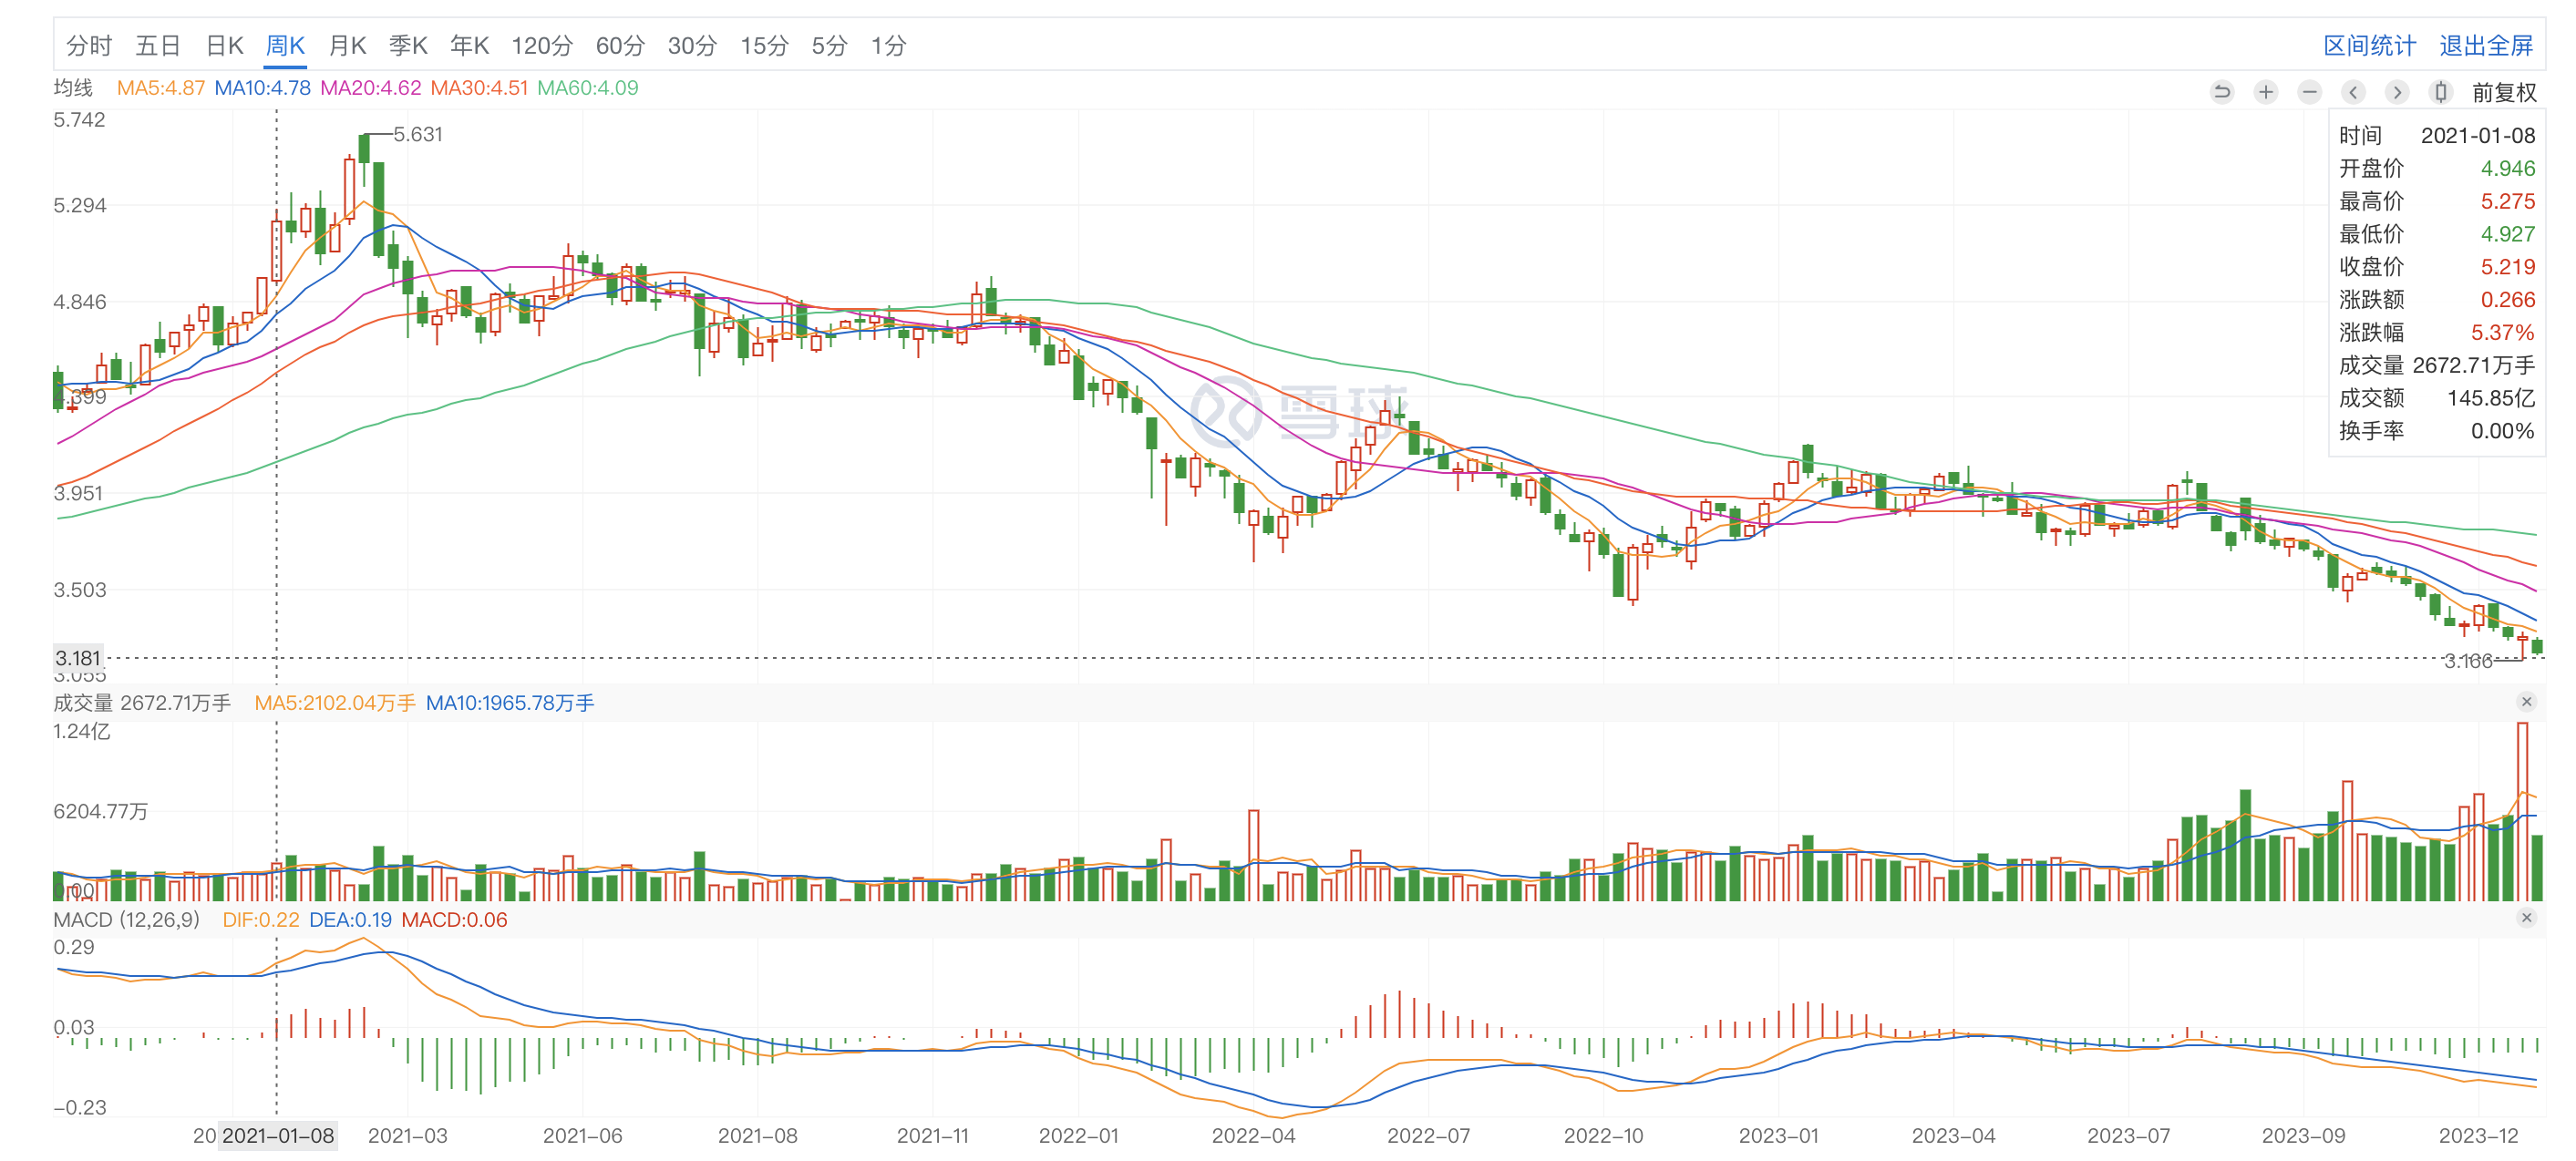Select the 分时 intraday tab
The image size is (2576, 1161).
pyautogui.click(x=88, y=46)
